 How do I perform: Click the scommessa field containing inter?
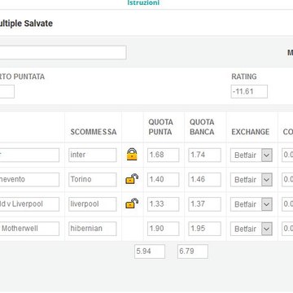pos(93,155)
